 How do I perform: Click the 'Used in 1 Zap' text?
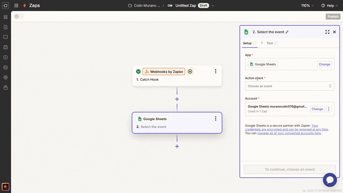257,111
